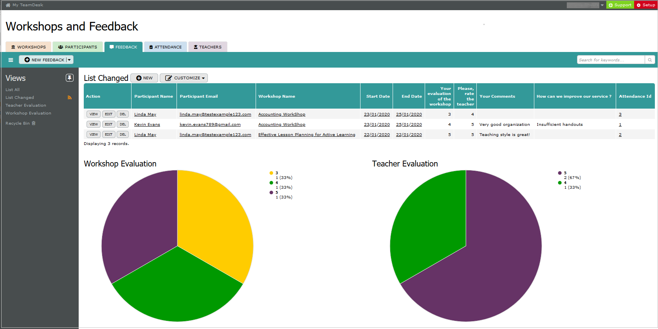Click the search magnifier icon

(650, 60)
